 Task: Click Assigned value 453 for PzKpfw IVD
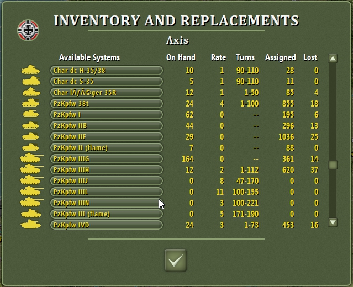tap(288, 225)
